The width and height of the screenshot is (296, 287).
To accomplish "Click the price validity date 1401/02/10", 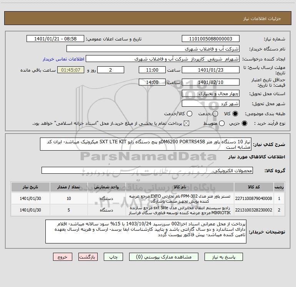I will pos(211,82).
